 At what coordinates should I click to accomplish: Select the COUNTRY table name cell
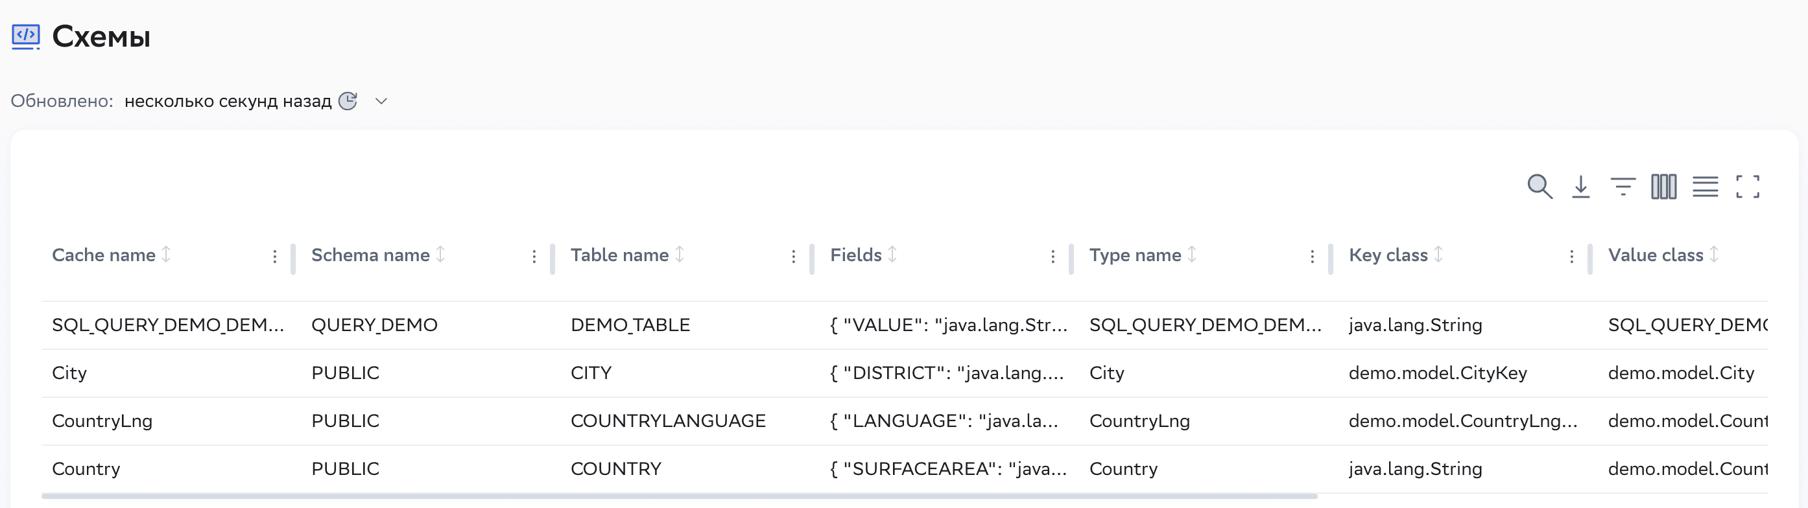coord(616,468)
